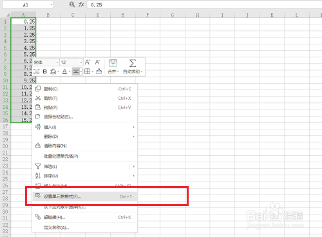This screenshot has height=237, width=322.
Task: Expand the fill color dropdown arrow
Action: (58, 71)
